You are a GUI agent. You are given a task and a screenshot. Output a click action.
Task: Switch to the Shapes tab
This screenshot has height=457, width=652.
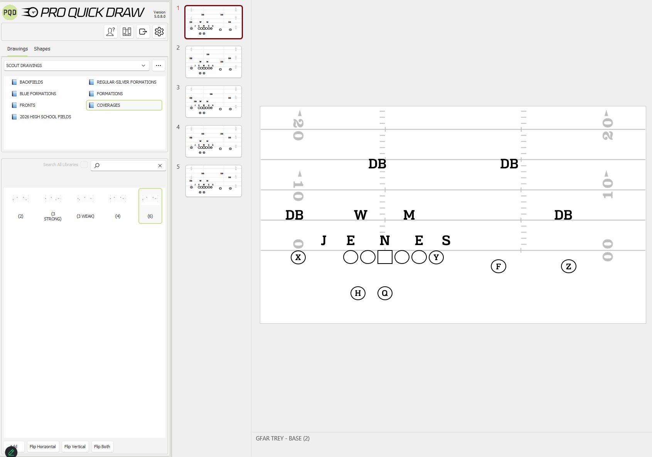(42, 49)
